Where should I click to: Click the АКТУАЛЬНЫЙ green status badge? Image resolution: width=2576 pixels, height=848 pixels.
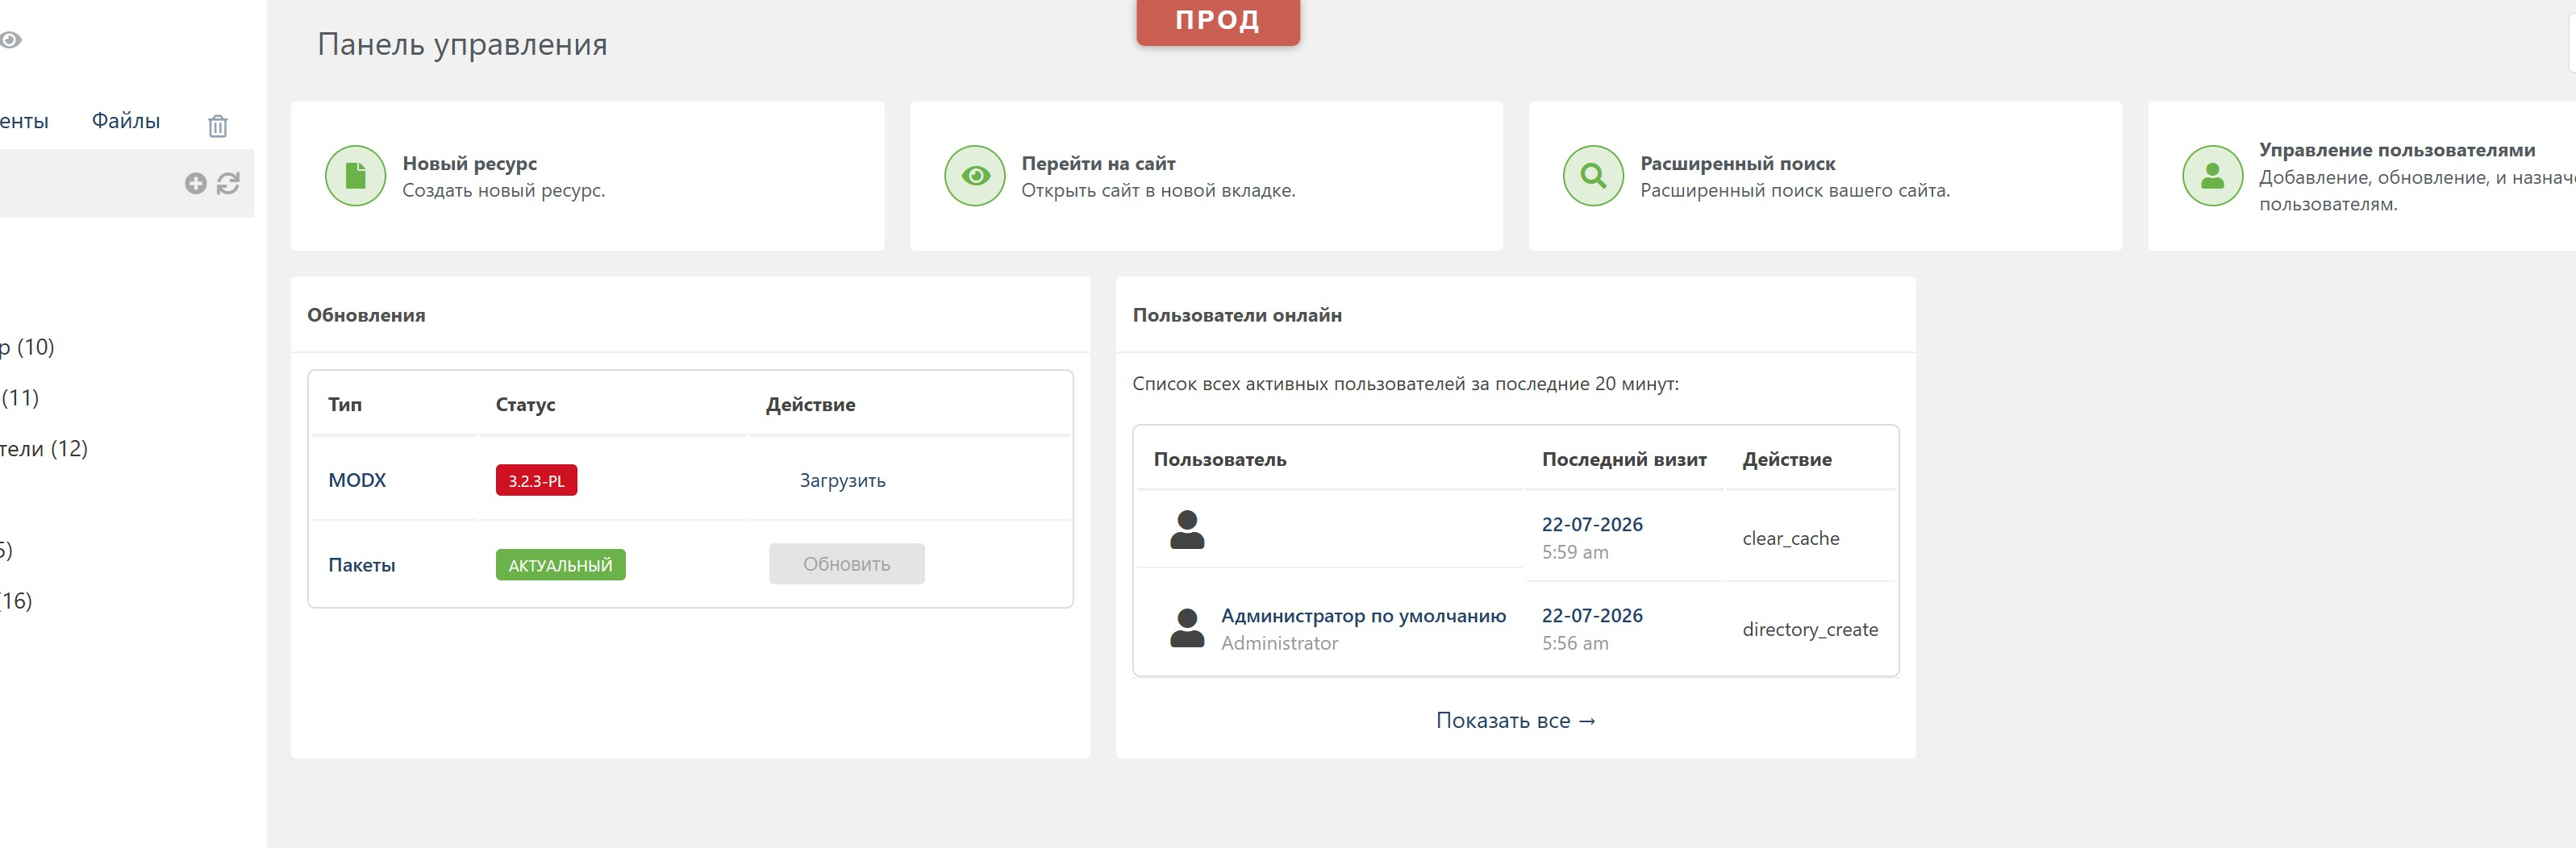pyautogui.click(x=560, y=565)
